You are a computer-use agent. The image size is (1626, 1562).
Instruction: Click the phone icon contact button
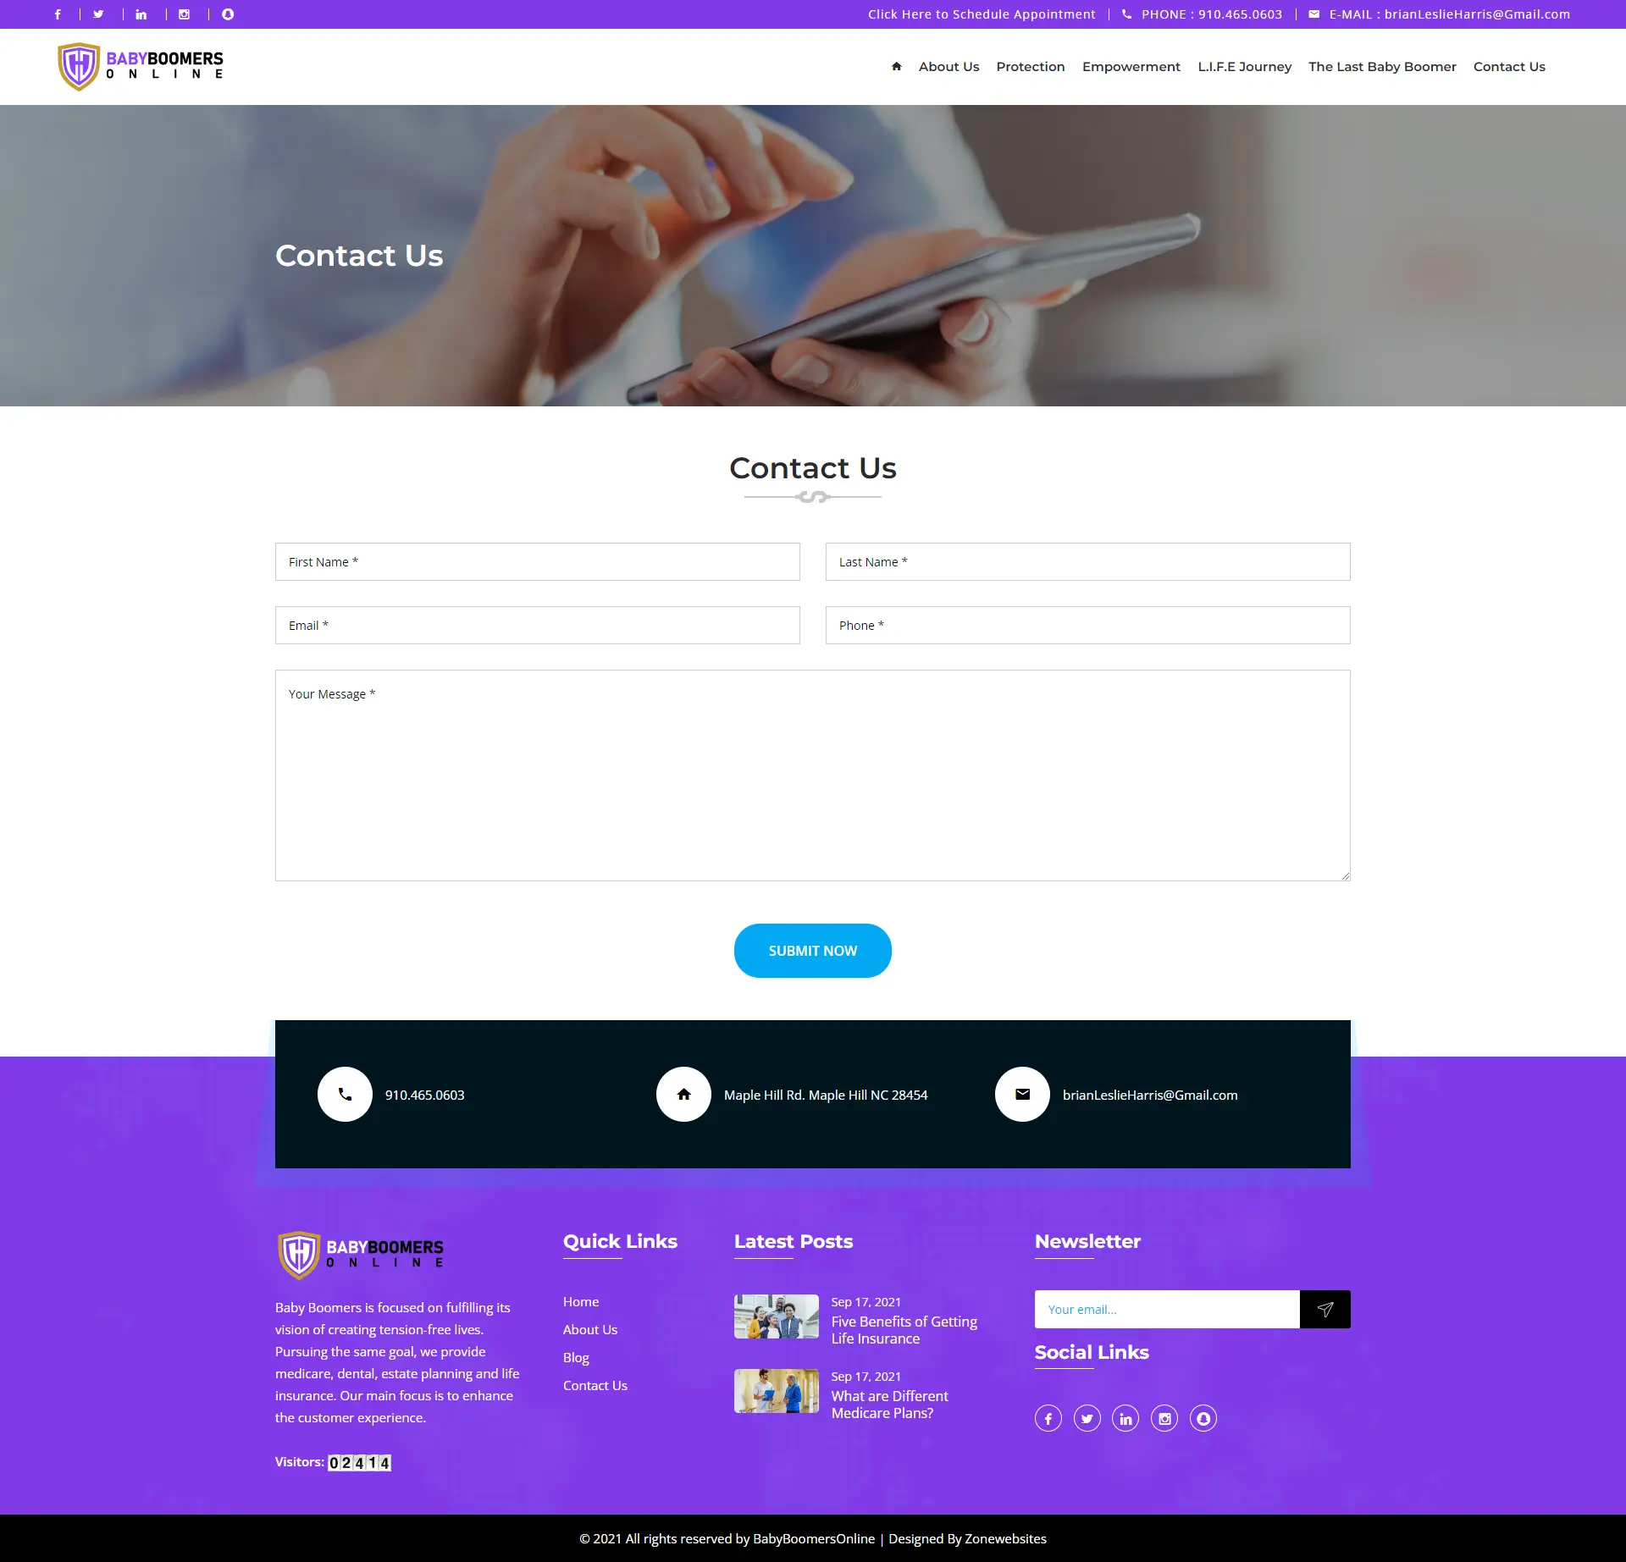point(343,1096)
